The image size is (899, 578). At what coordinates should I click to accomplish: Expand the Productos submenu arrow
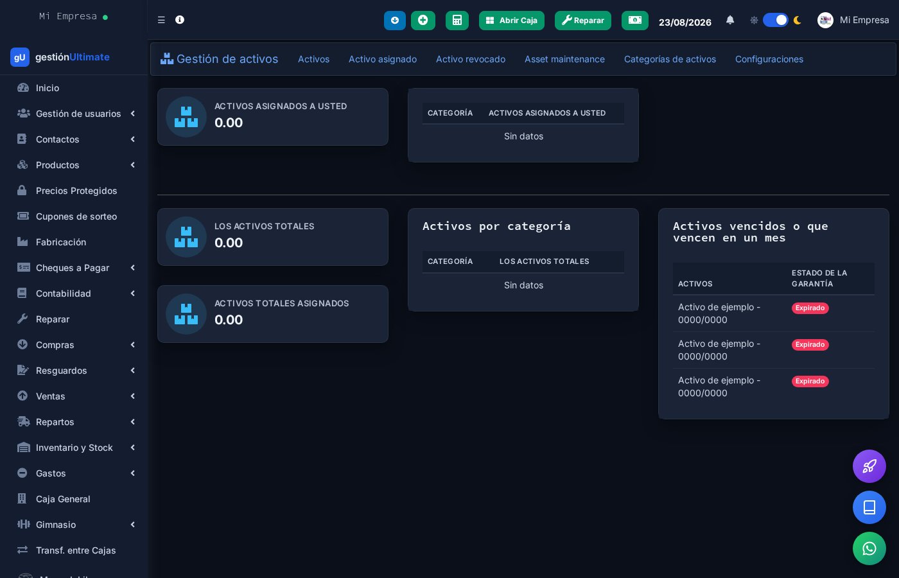(x=133, y=165)
